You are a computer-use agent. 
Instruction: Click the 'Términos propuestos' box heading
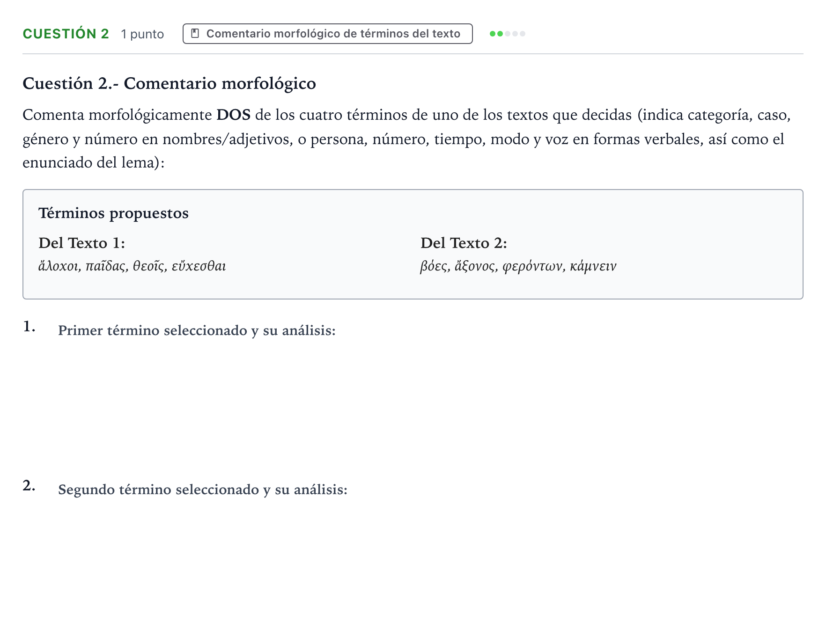pos(114,213)
